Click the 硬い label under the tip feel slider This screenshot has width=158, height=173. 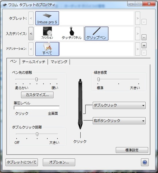point(55,88)
